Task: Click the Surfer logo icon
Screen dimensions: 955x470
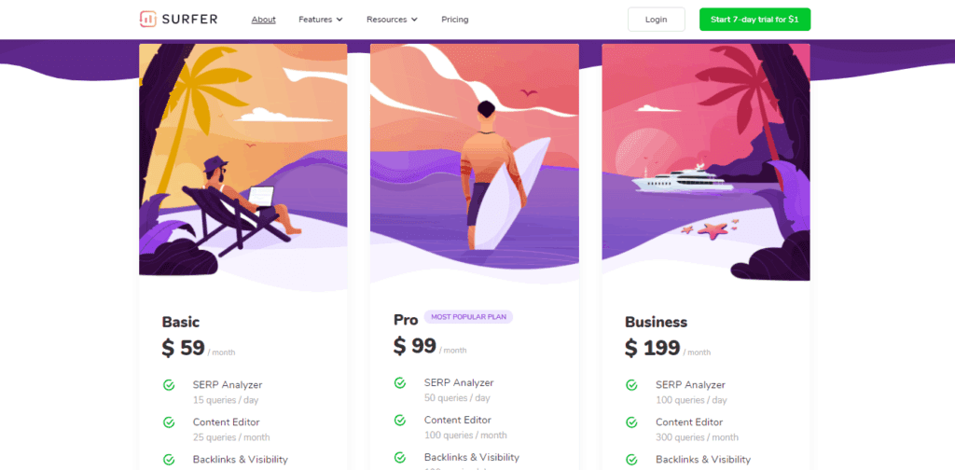Action: [148, 19]
